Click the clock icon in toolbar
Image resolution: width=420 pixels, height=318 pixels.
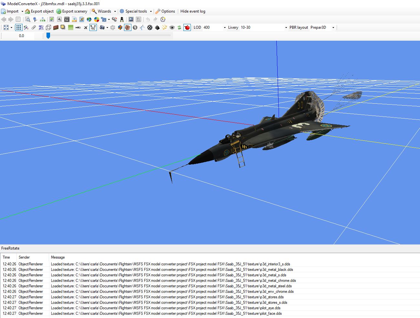click(163, 19)
